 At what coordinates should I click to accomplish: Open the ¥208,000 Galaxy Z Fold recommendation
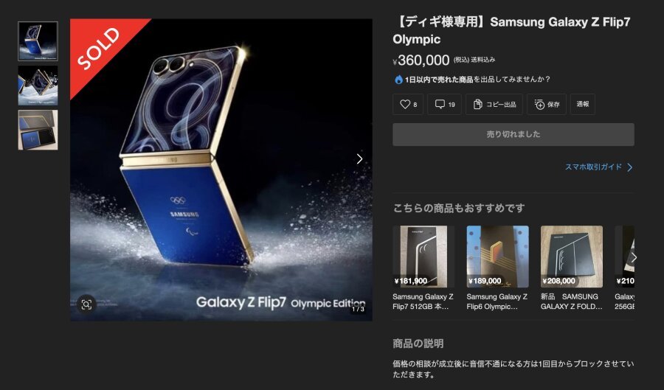pos(572,268)
